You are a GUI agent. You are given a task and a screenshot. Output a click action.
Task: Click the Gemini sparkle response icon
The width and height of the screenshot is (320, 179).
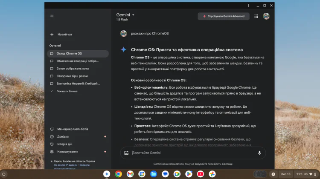click(x=123, y=49)
